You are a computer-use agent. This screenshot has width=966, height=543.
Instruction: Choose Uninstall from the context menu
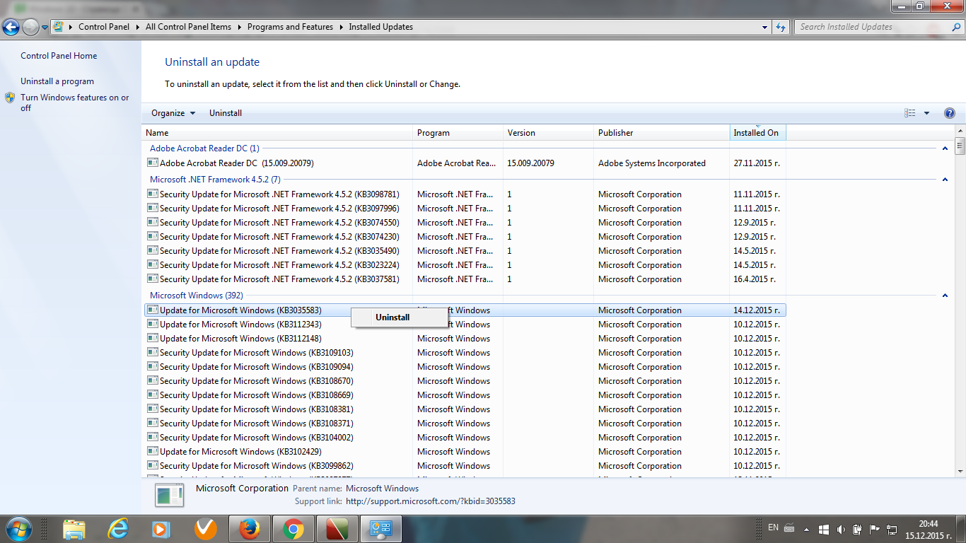[392, 317]
